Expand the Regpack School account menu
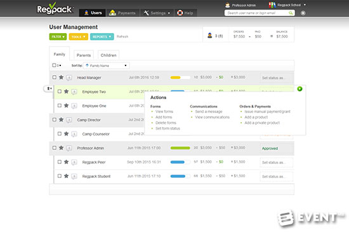The image size is (349, 232). coord(305,4)
